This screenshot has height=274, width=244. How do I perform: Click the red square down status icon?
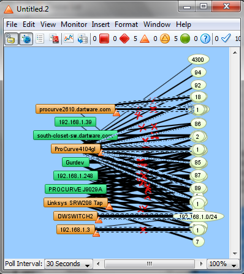point(104,39)
